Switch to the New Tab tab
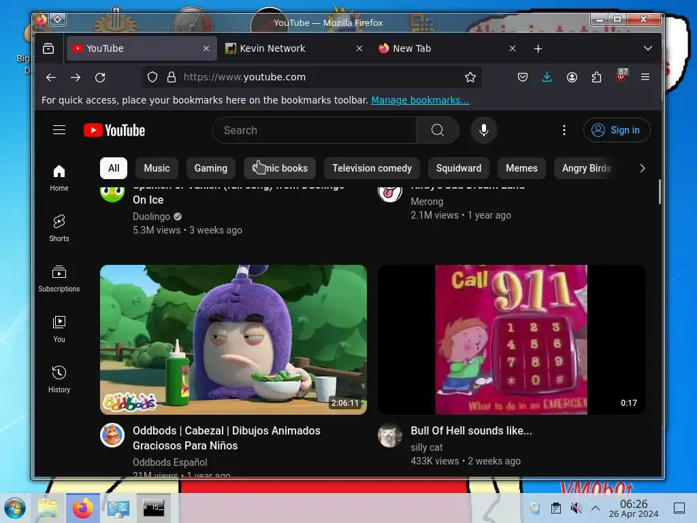The width and height of the screenshot is (697, 523). tap(447, 48)
